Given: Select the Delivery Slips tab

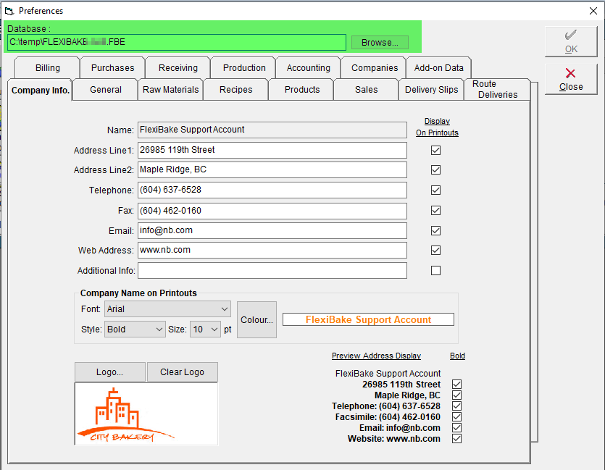Looking at the screenshot, I should coord(431,90).
